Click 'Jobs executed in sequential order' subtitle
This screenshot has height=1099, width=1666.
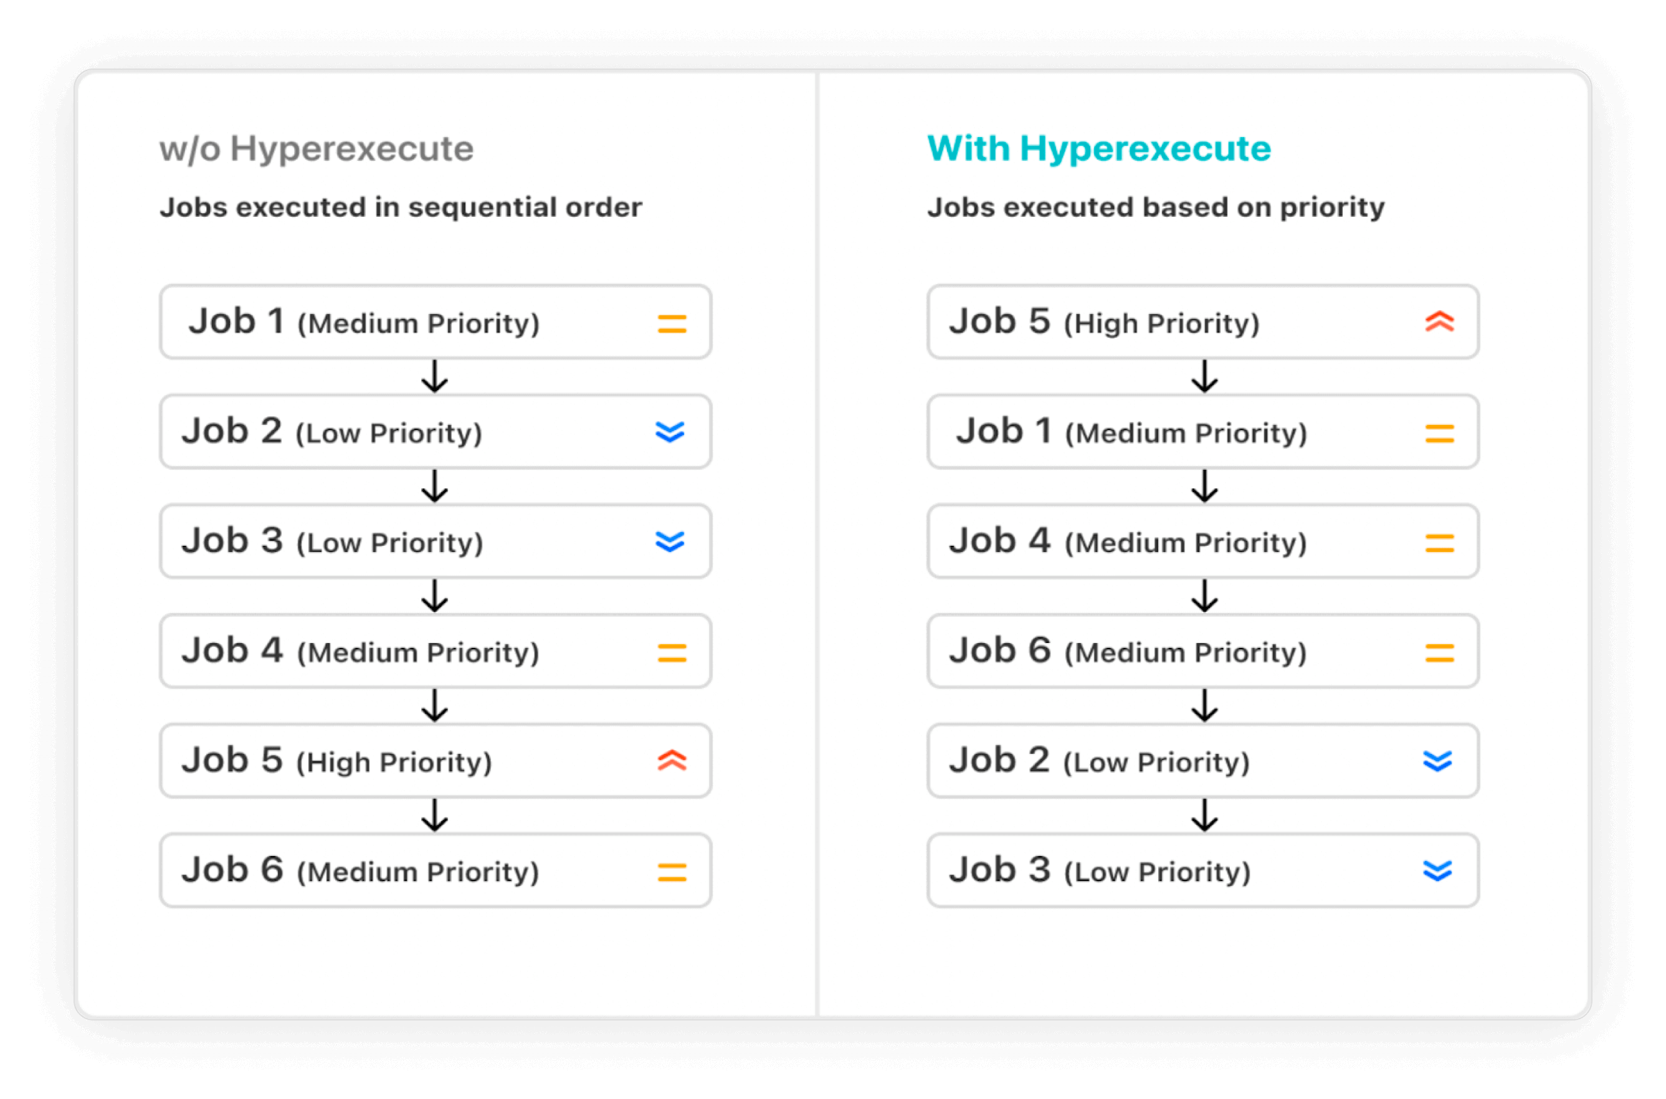(x=400, y=207)
